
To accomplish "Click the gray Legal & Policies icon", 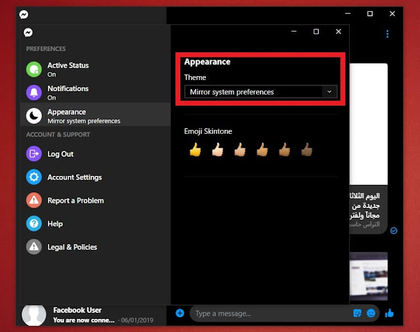I will point(34,247).
